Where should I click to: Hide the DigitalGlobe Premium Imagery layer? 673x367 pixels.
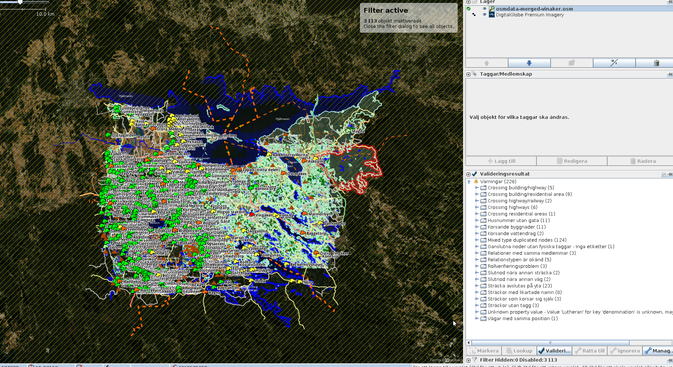coord(484,15)
